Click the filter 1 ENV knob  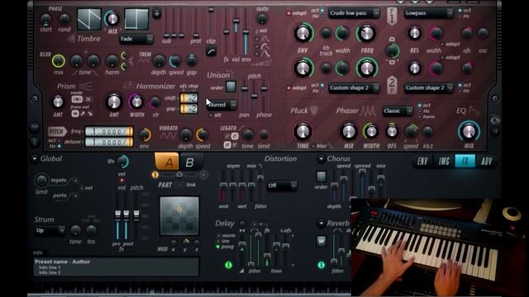[x=303, y=33]
